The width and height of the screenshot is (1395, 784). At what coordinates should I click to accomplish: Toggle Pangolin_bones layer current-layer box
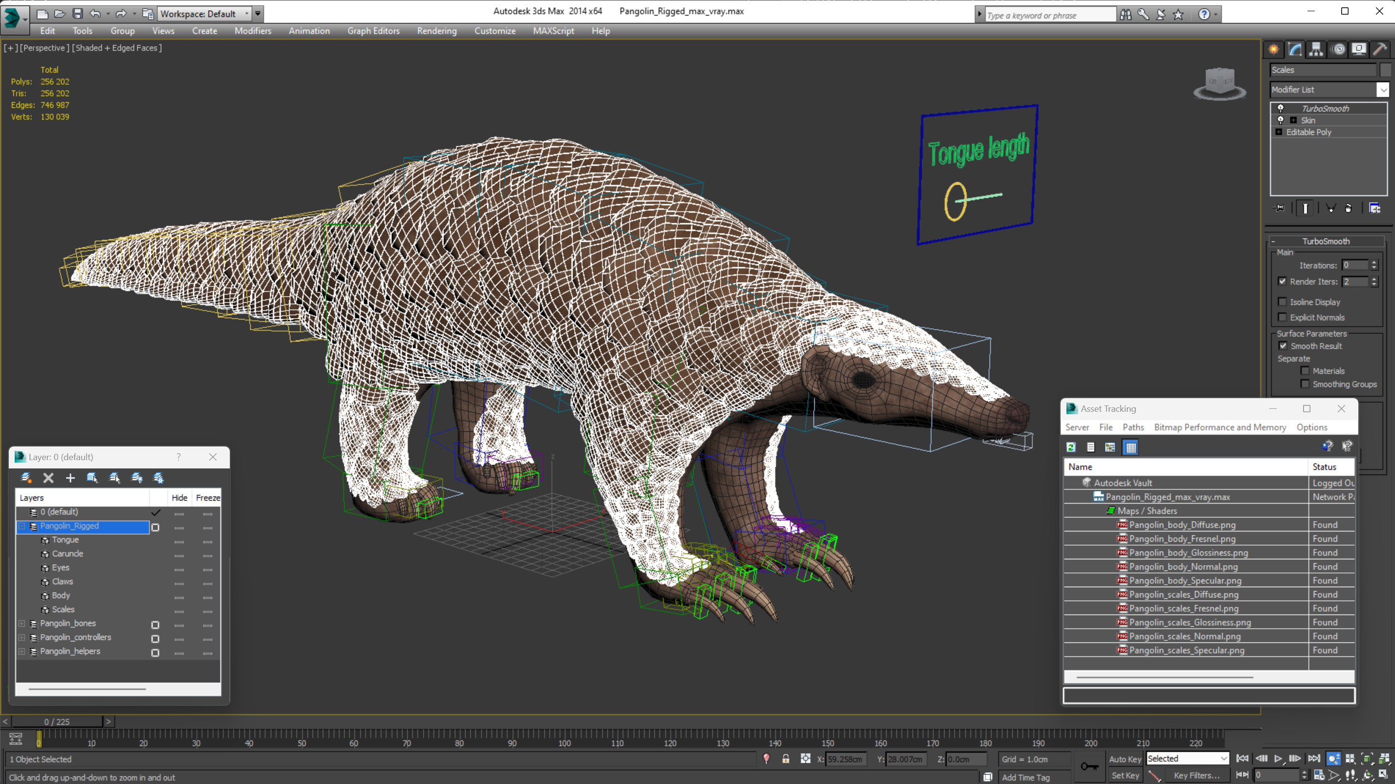pyautogui.click(x=155, y=624)
